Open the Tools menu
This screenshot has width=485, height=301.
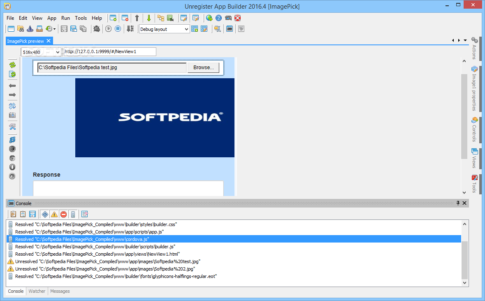[x=81, y=18]
